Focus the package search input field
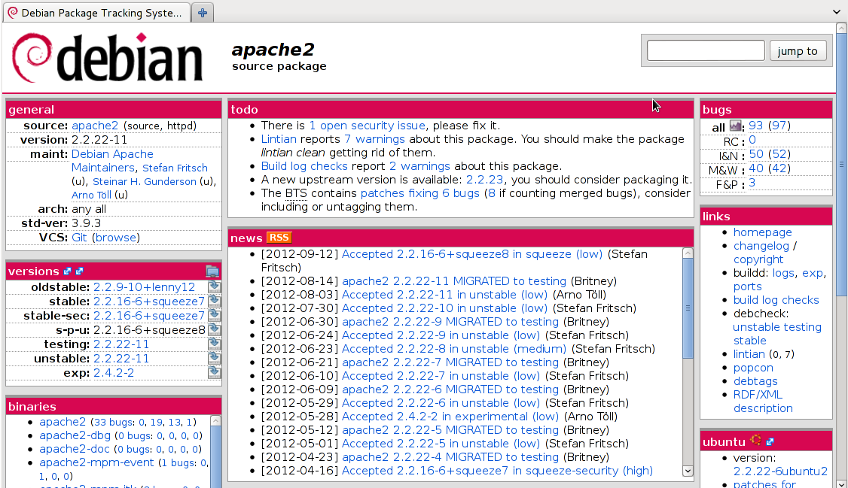Viewport: 848px width, 488px height. tap(706, 50)
